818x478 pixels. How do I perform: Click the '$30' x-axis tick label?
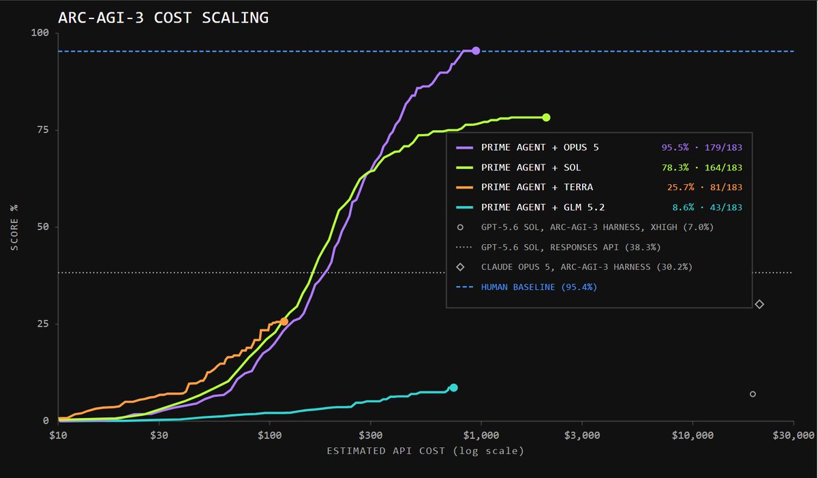click(159, 435)
